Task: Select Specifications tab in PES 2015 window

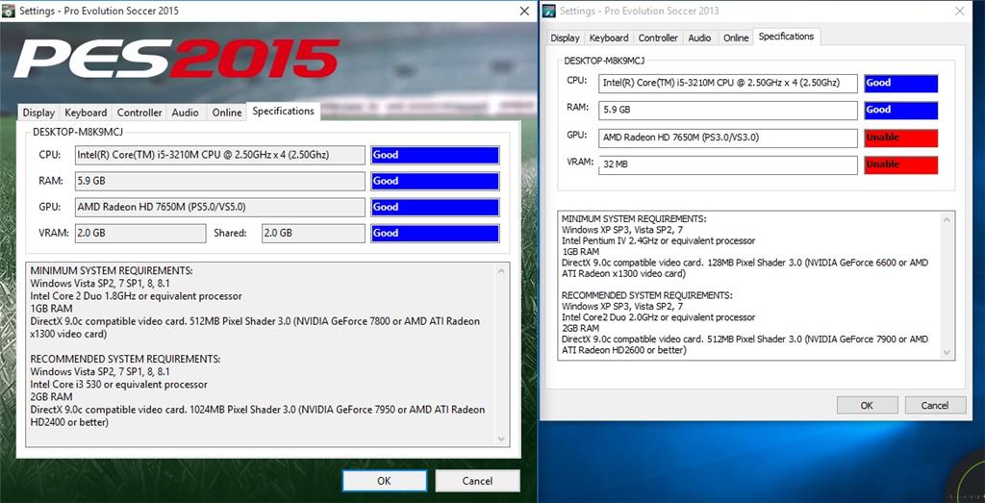Action: click(284, 112)
